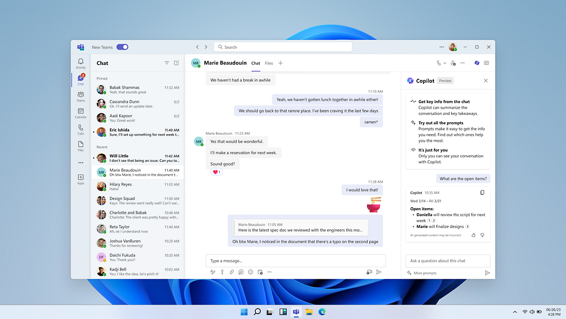The image size is (566, 319).
Task: Insert an emoji into the message
Action: [x=251, y=272]
